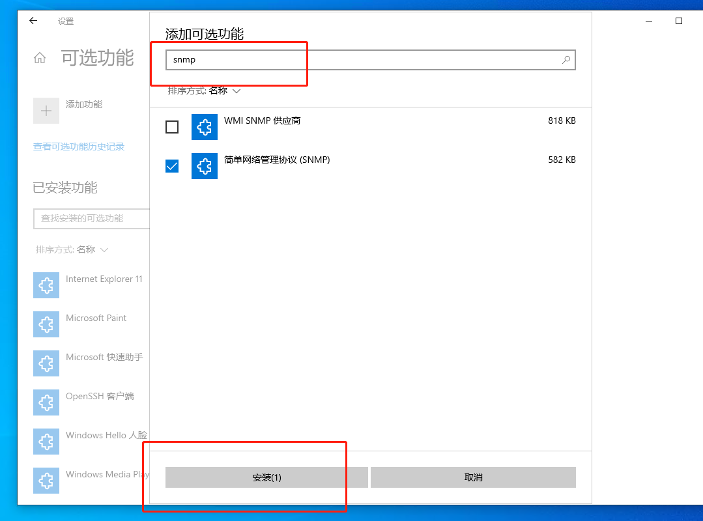Image resolution: width=703 pixels, height=521 pixels.
Task: Click the back arrow in Settings
Action: tap(33, 21)
